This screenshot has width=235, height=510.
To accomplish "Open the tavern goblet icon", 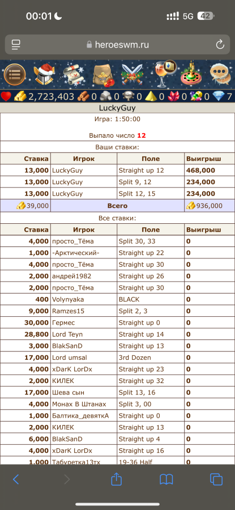I will coord(164,74).
